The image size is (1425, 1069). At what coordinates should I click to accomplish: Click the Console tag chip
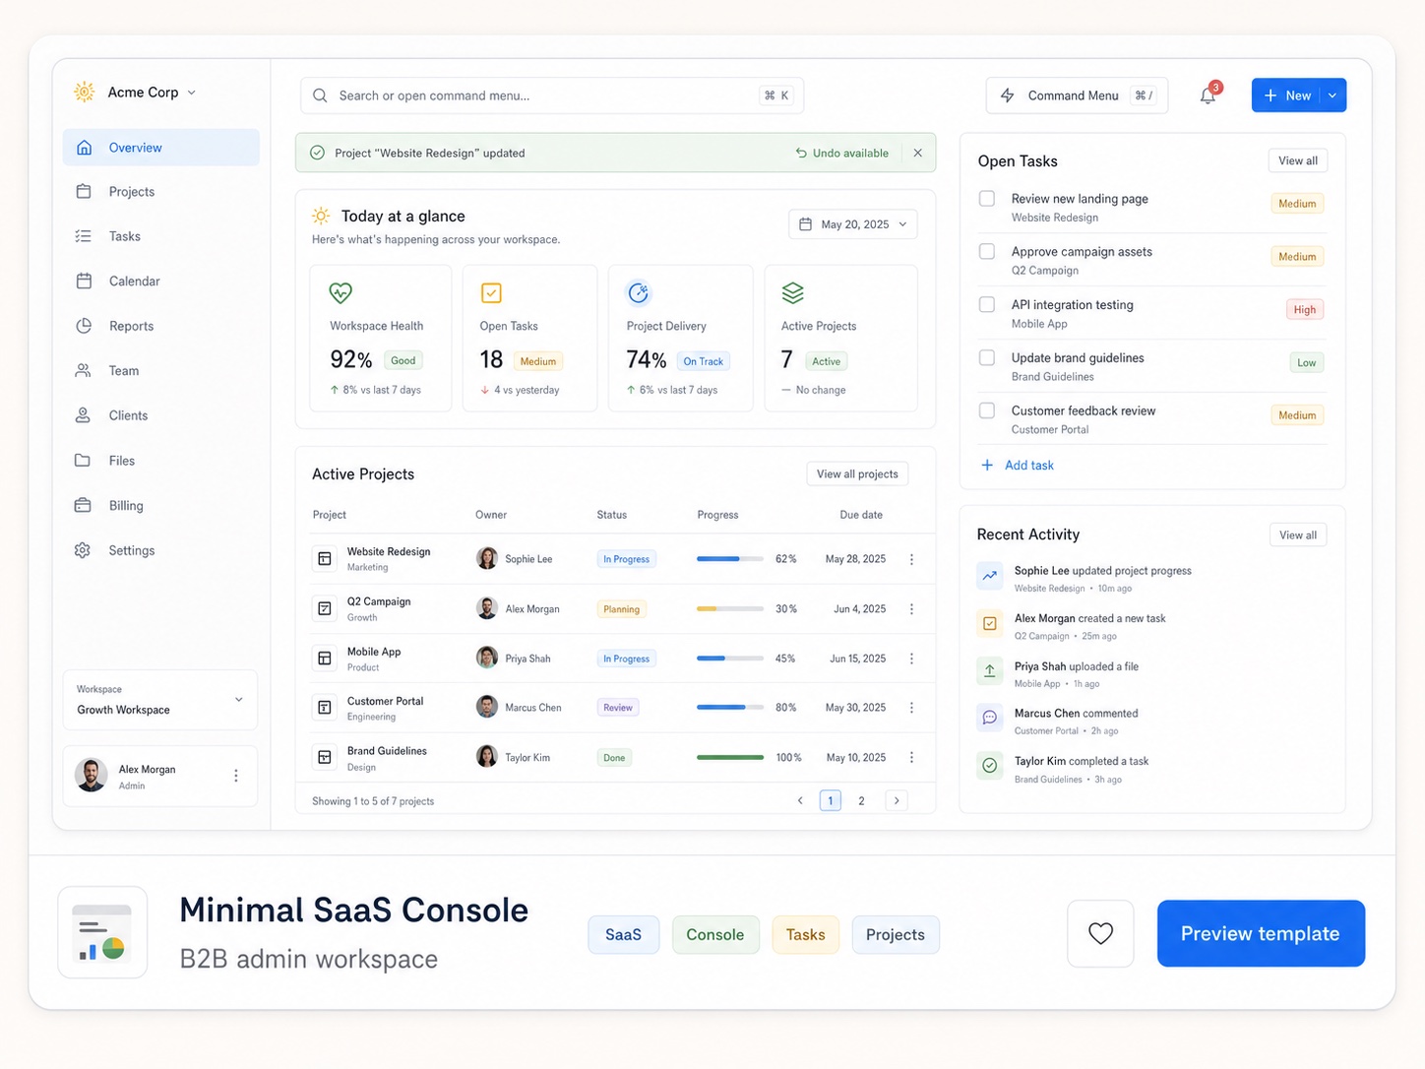coord(715,935)
